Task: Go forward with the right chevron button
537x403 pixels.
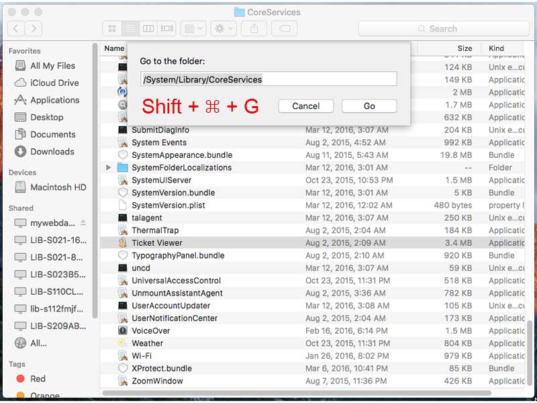Action: (x=33, y=28)
